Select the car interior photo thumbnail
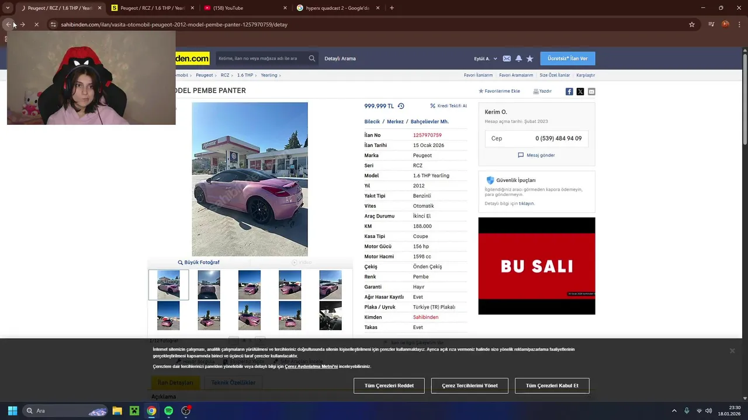Screen dimensions: 748x420 coord(330,316)
